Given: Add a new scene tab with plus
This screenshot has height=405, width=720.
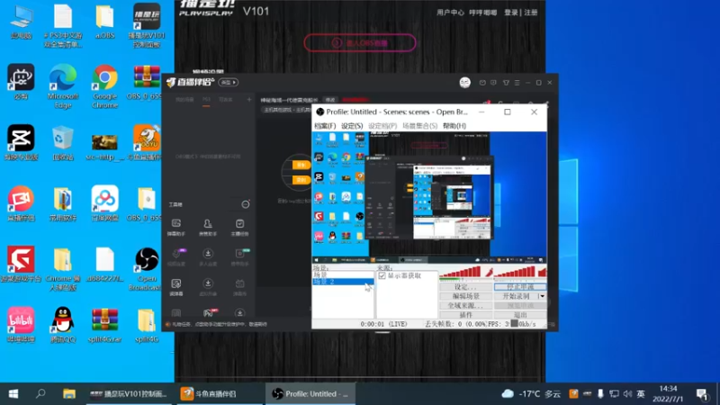Looking at the screenshot, I should click(249, 100).
